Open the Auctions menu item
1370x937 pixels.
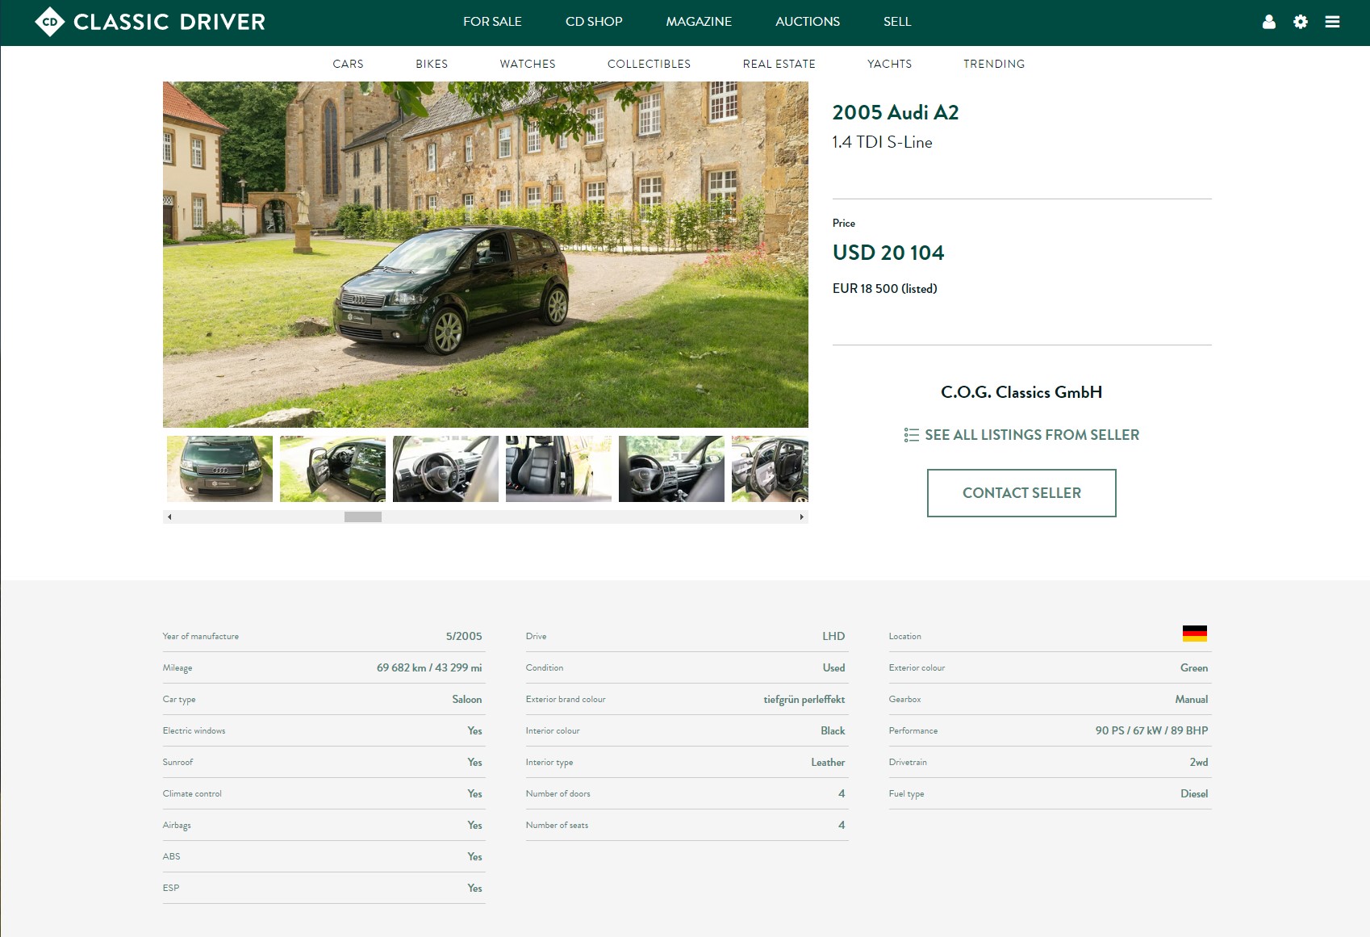(x=808, y=22)
